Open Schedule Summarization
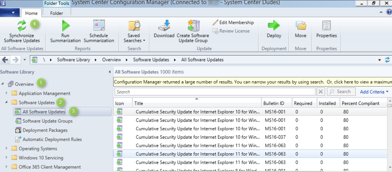Image resolution: width=392 pixels, height=172 pixels. (x=99, y=31)
